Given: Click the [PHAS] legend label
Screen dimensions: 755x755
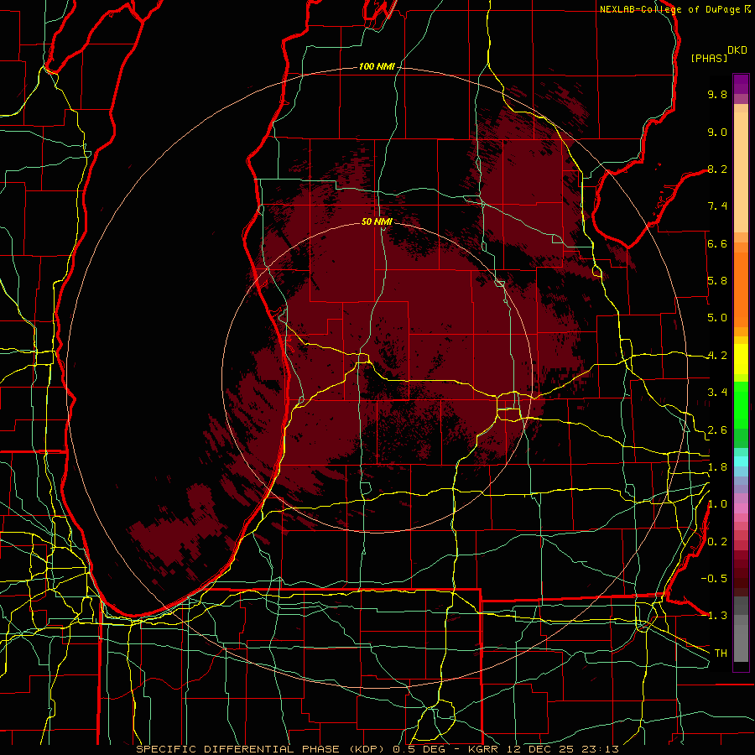Looking at the screenshot, I should [x=709, y=58].
